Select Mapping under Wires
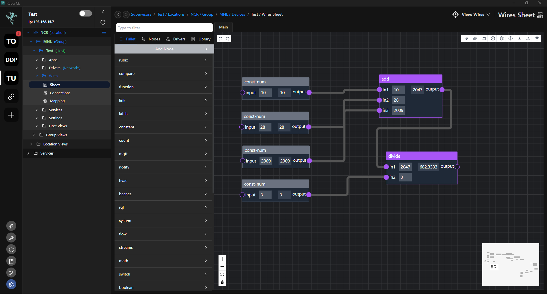Image resolution: width=547 pixels, height=294 pixels. click(57, 101)
